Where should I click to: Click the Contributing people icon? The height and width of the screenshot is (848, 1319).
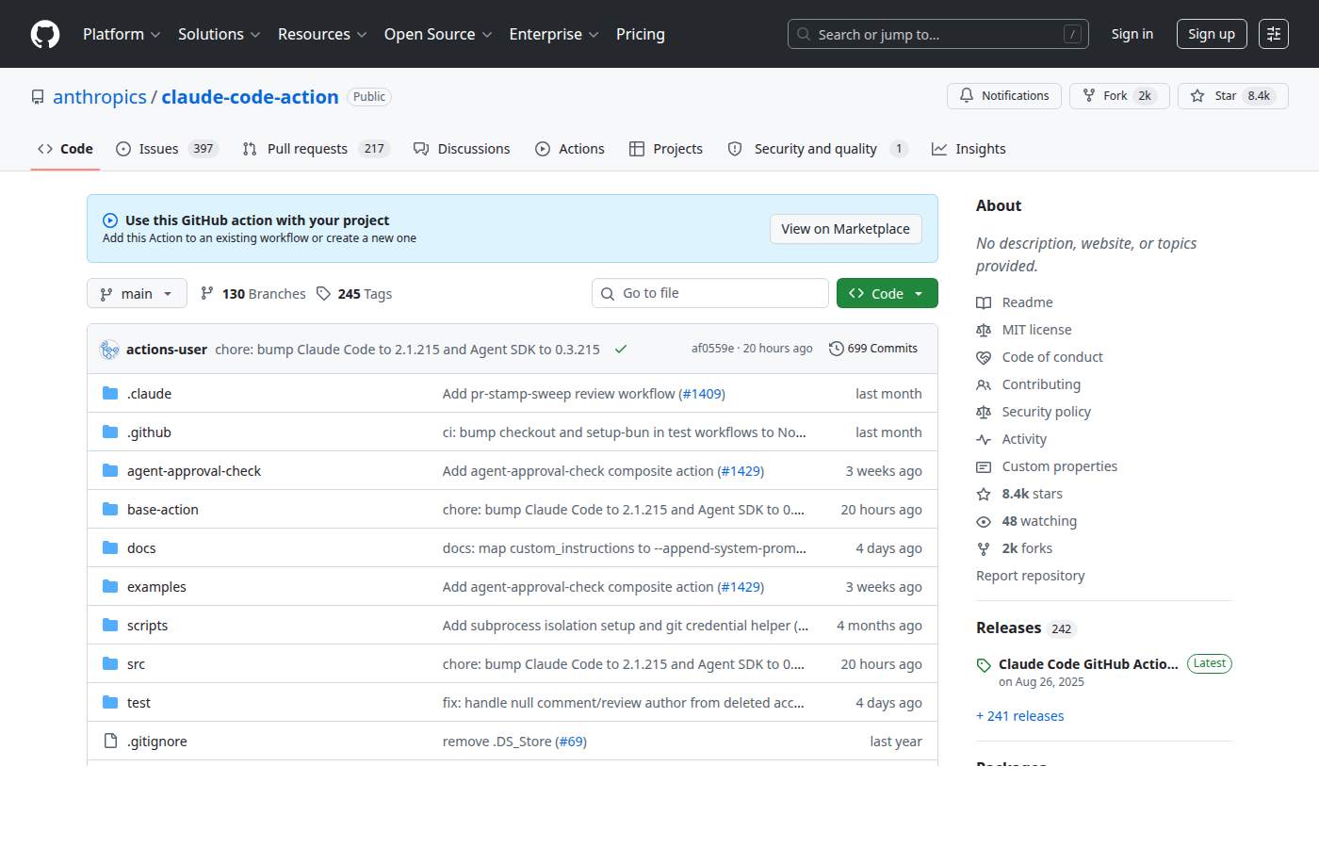[984, 384]
